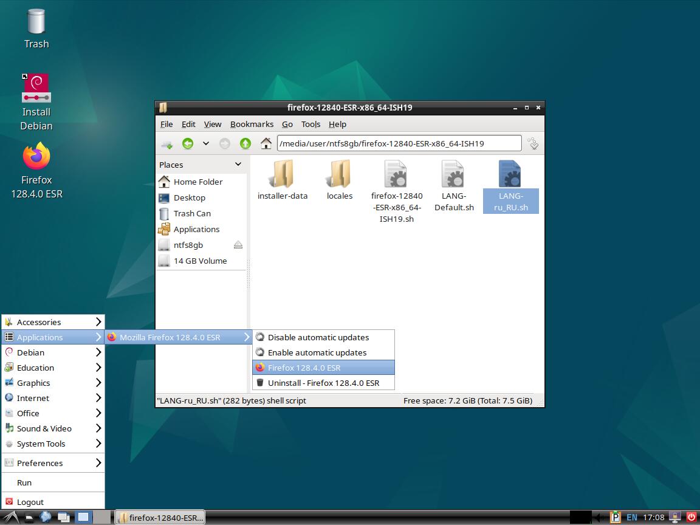Choose Enable automatic updates
Viewport: 700px width, 525px height.
tap(324, 352)
